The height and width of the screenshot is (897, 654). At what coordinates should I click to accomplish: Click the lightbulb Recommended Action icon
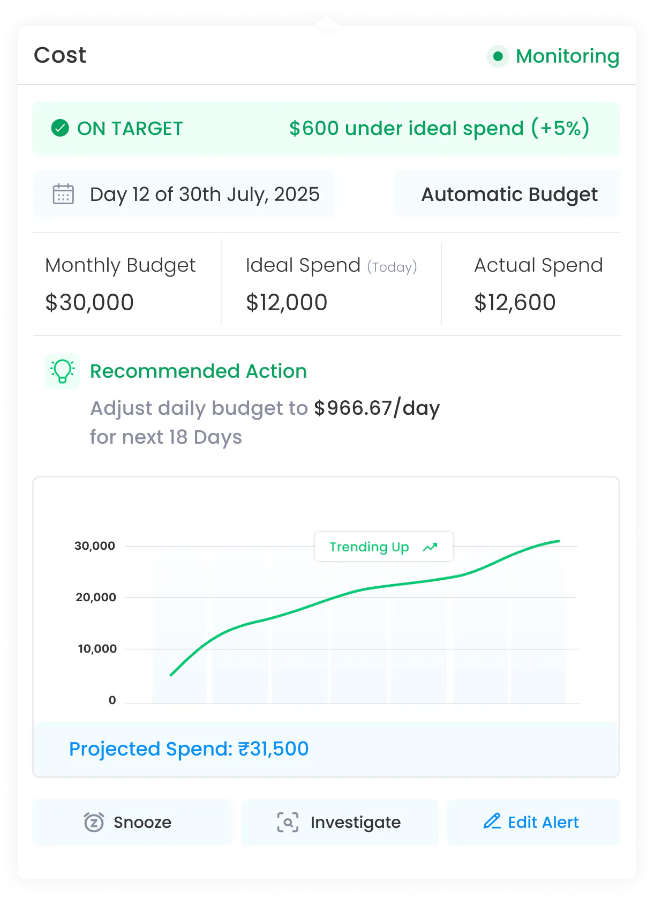click(x=63, y=371)
